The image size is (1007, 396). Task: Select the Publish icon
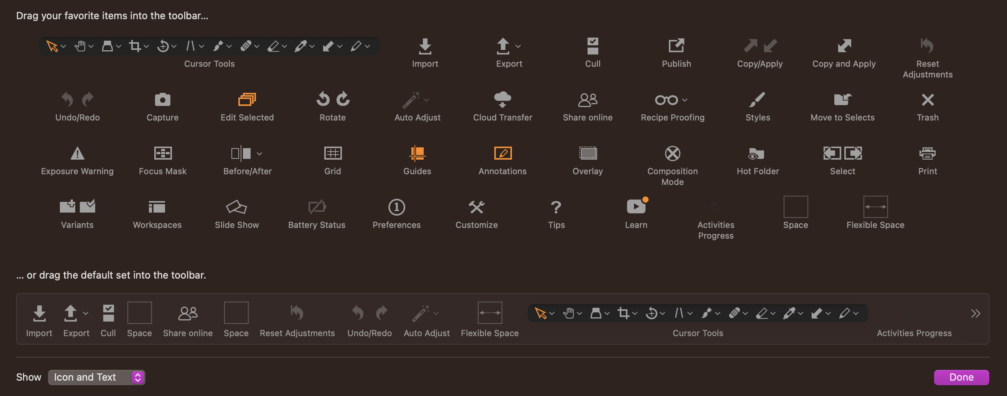676,46
